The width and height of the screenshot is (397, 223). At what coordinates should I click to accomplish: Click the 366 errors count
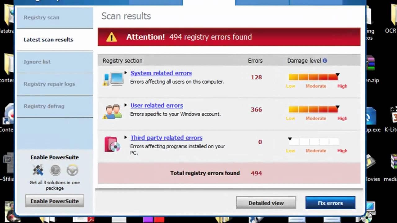(256, 109)
